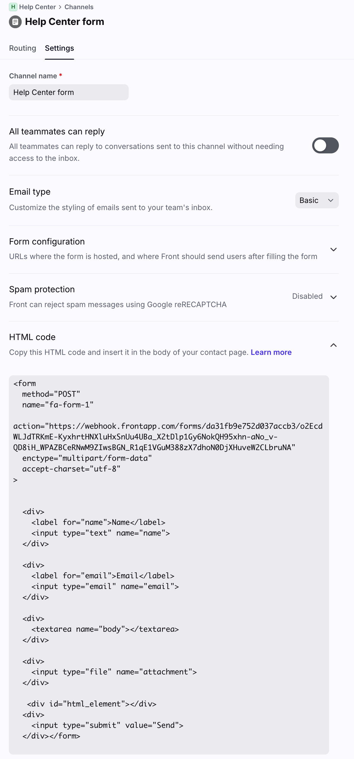Open the Learn more link
This screenshot has height=759, width=354.
tap(271, 352)
